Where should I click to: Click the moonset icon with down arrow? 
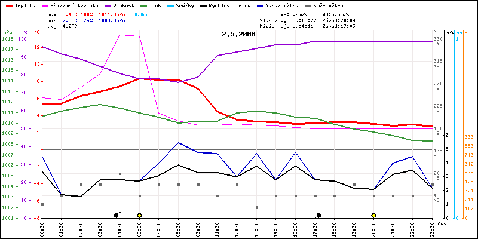(x=318, y=215)
